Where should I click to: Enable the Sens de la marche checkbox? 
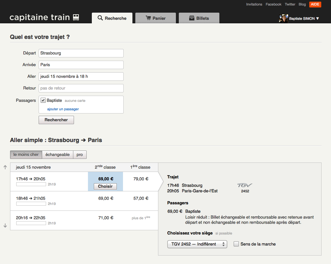pyautogui.click(x=236, y=244)
